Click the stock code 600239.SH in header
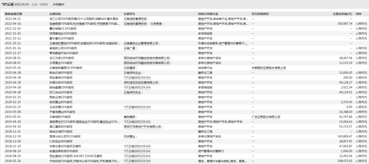The width and height of the screenshot is (369, 164). pos(22,4)
